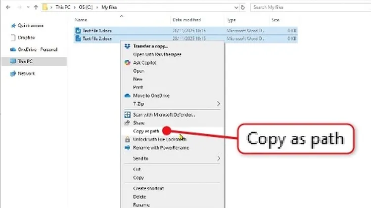Image resolution: width=371 pixels, height=208 pixels.
Task: Click the Up arrow navigation button
Action: (36, 7)
